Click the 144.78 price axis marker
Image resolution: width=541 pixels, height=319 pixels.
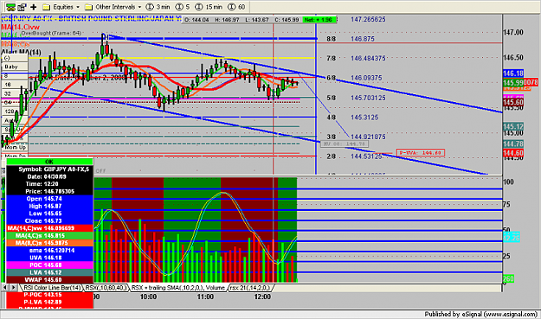coord(513,144)
